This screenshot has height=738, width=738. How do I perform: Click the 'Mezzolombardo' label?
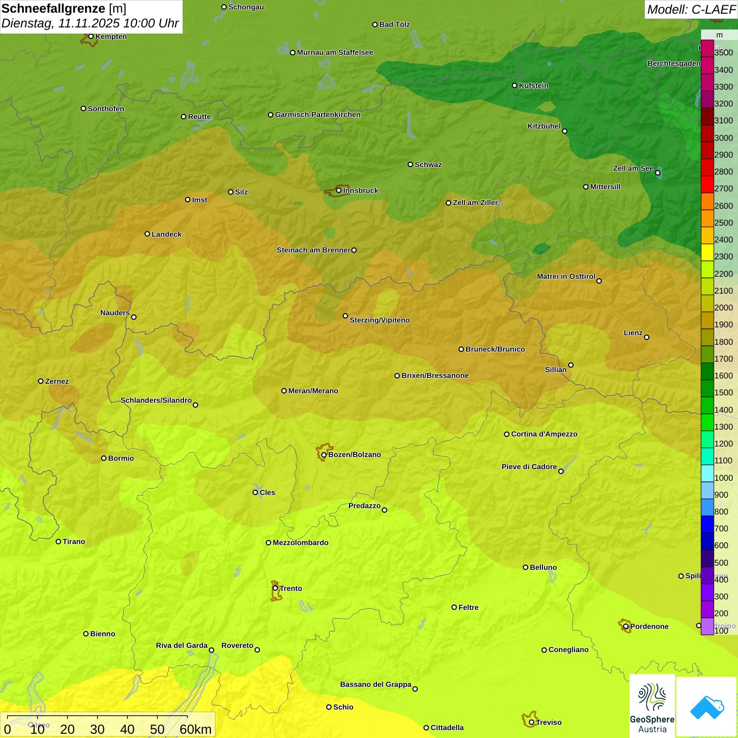coord(300,542)
